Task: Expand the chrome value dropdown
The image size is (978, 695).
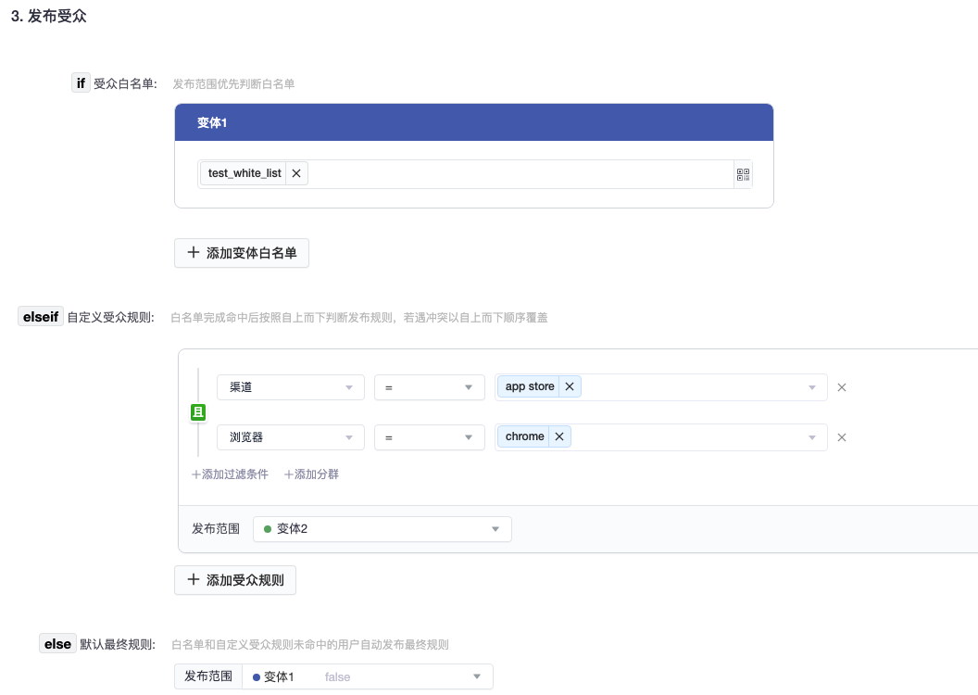Action: [x=812, y=437]
